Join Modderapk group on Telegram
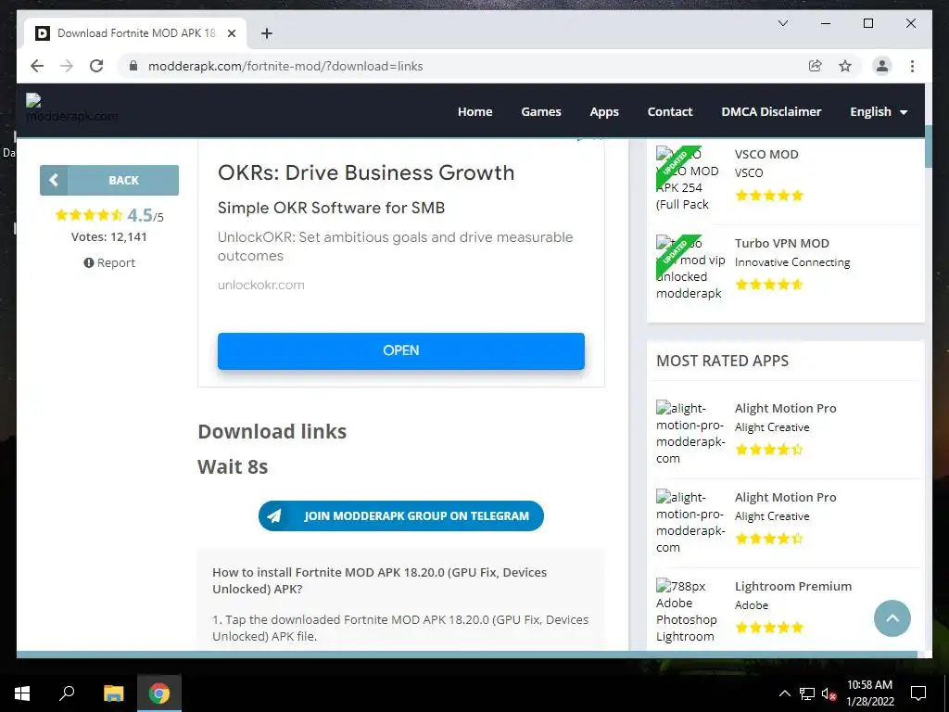 pyautogui.click(x=400, y=515)
